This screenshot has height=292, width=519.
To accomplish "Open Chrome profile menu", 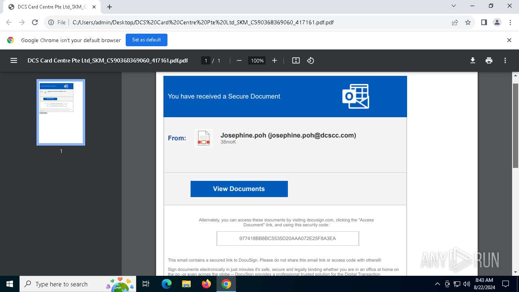I will coord(497,22).
